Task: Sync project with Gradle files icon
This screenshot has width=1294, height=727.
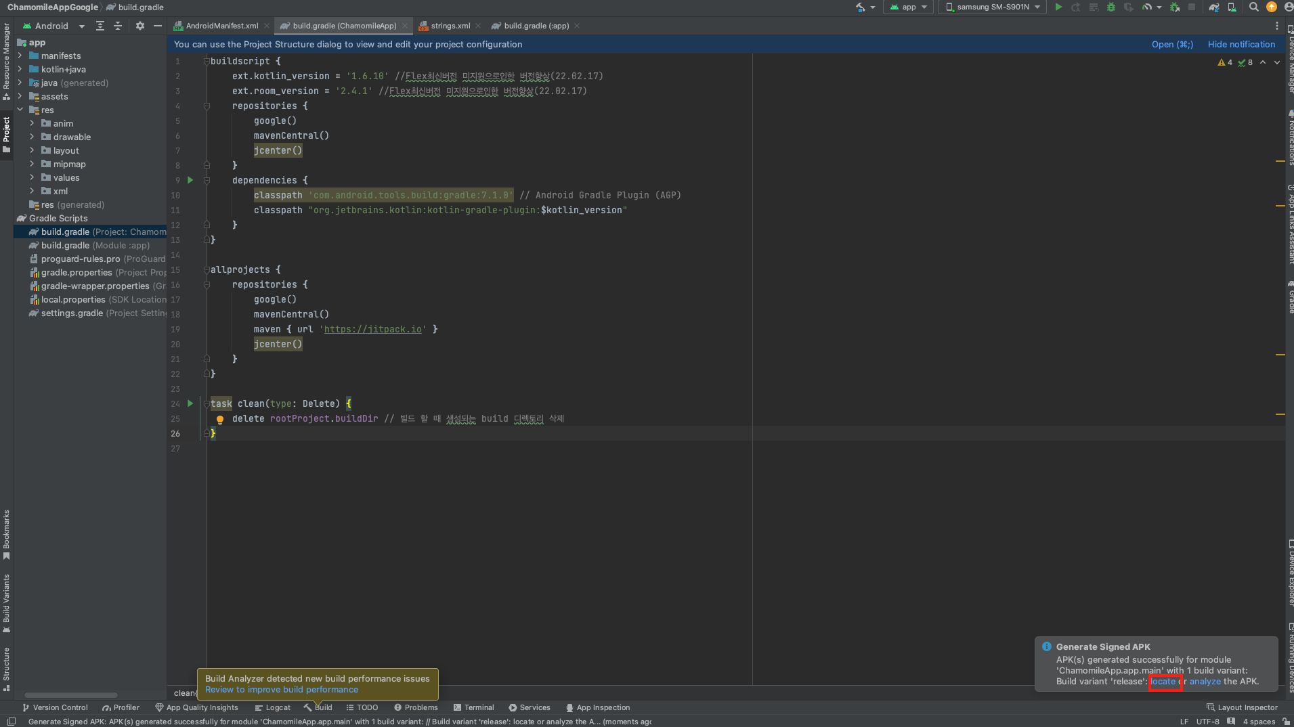Action: point(1214,7)
